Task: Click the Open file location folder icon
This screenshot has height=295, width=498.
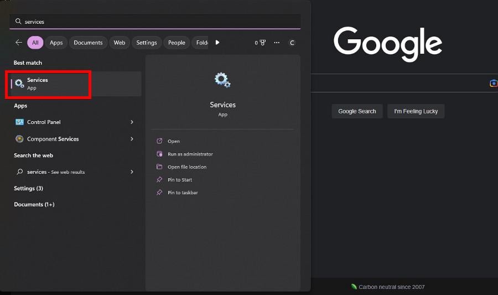Action: [159, 167]
